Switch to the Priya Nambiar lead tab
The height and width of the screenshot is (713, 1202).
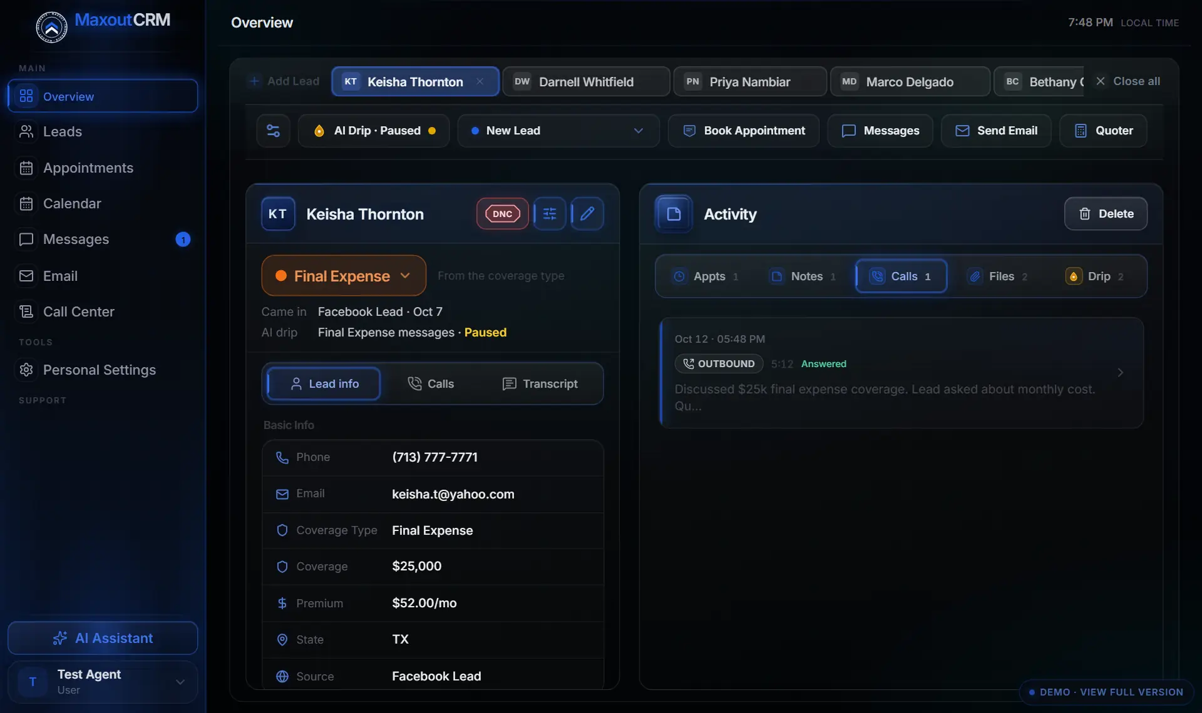(x=750, y=81)
